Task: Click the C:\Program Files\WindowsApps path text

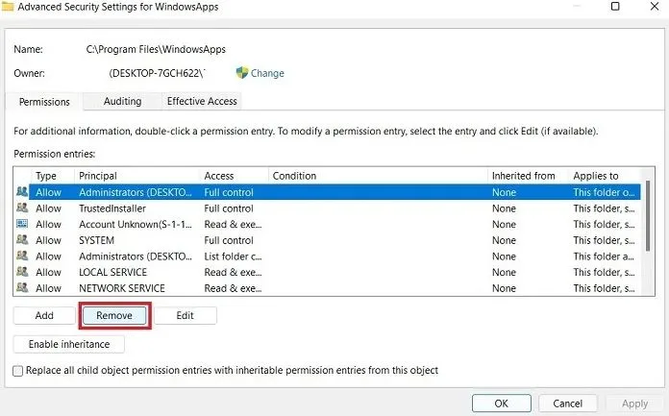Action: 156,50
